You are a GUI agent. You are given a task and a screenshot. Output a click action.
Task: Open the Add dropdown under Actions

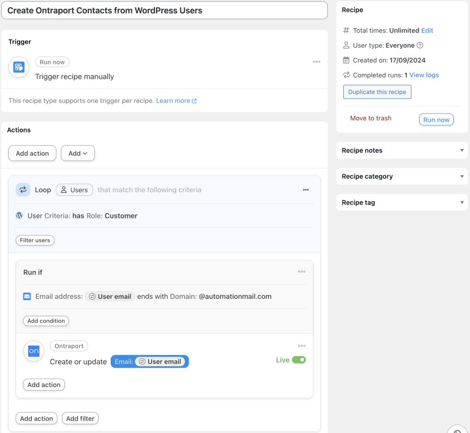pos(78,153)
